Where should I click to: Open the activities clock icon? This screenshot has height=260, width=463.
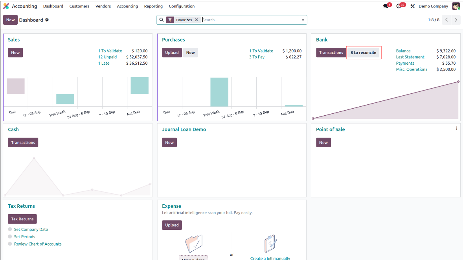(399, 6)
